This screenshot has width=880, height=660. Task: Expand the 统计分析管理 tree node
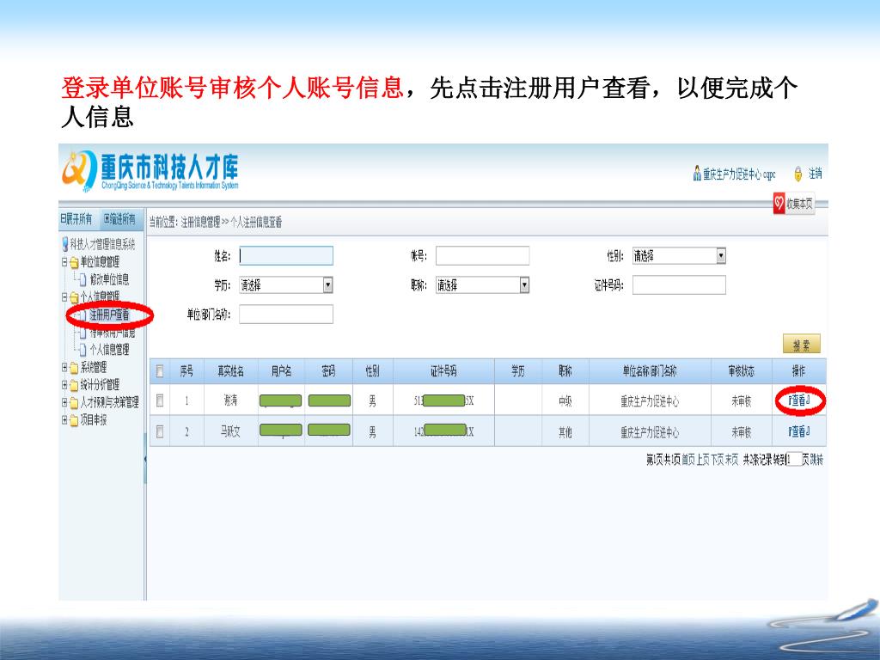click(x=64, y=385)
